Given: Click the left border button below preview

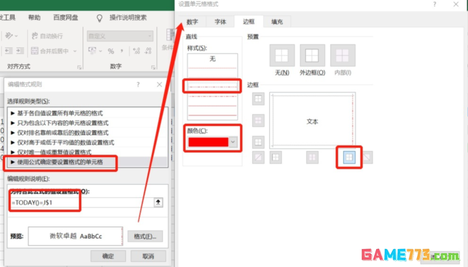Looking at the screenshot, I should [276, 157].
